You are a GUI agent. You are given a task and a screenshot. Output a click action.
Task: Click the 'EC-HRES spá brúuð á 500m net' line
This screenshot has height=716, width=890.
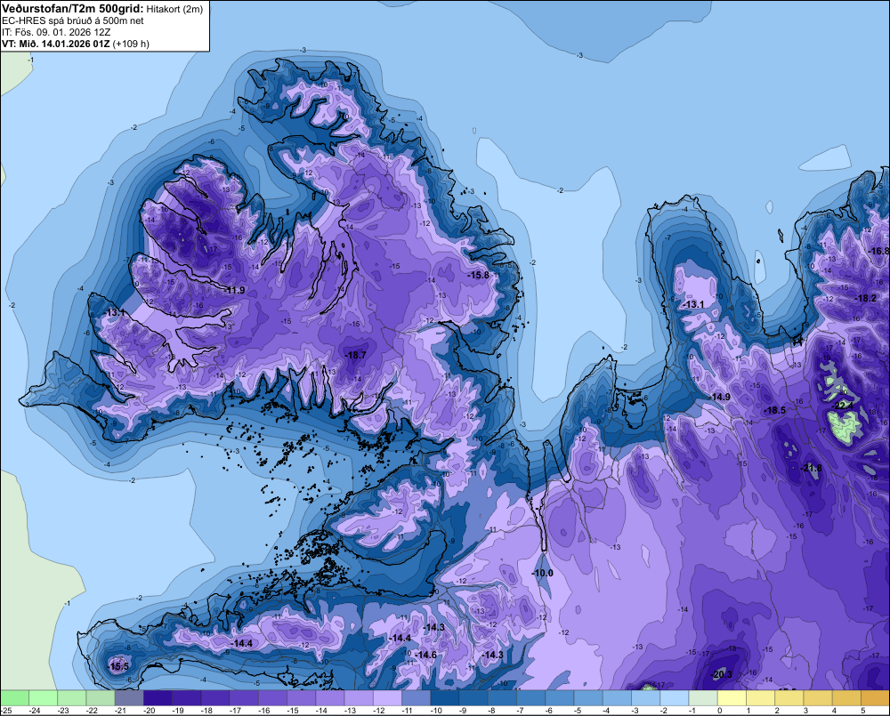coord(72,20)
